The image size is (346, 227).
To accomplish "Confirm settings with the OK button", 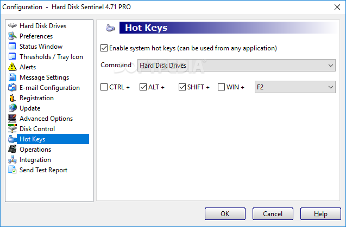I will (225, 214).
